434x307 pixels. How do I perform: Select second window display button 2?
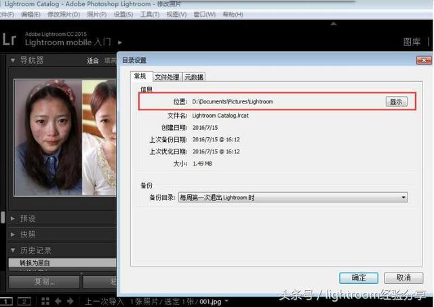[24, 301]
